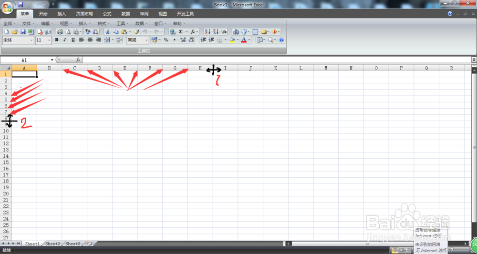The height and width of the screenshot is (254, 477).
Task: Open the 工具 classic menu dropdown
Action: point(123,23)
